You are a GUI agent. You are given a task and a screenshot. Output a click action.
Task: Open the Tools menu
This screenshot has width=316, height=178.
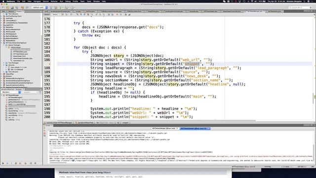[89, 1]
